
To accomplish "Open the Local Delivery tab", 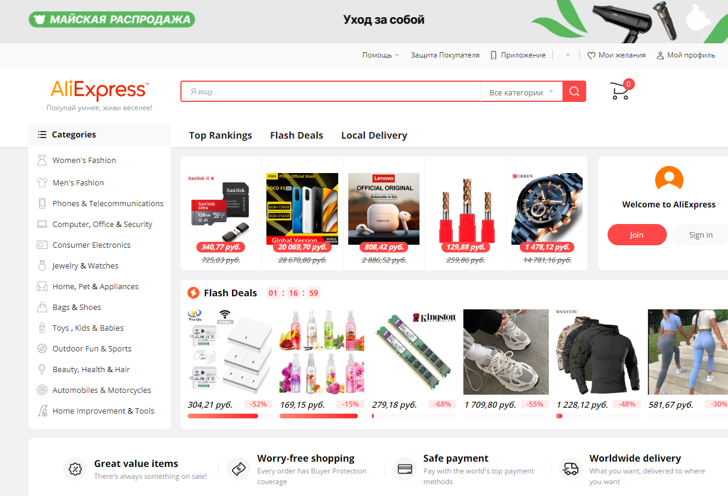I will coord(374,135).
